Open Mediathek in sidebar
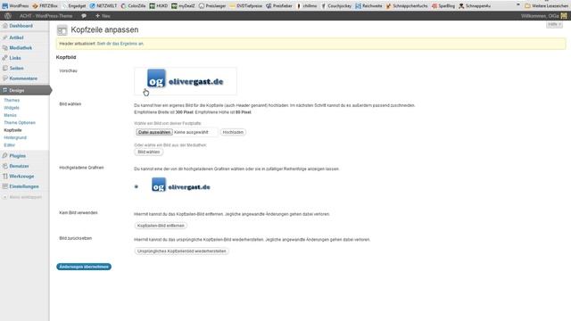571x321 pixels. click(x=21, y=47)
